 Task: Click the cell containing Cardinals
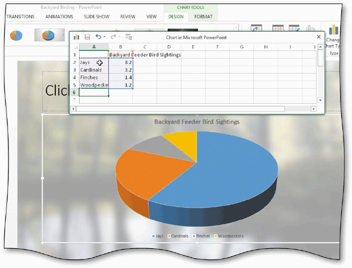click(94, 70)
